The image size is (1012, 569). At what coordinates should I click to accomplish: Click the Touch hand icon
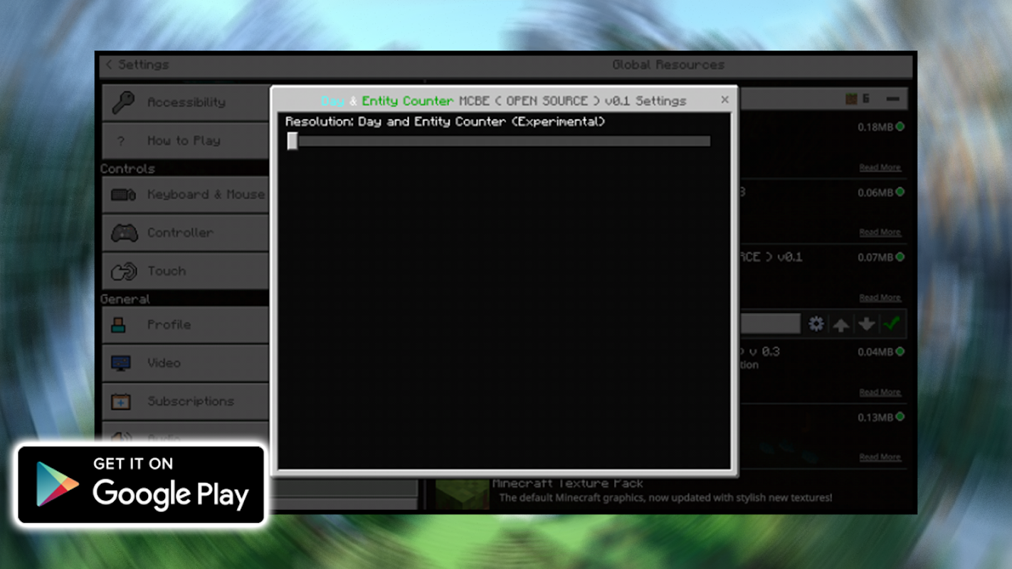(124, 271)
